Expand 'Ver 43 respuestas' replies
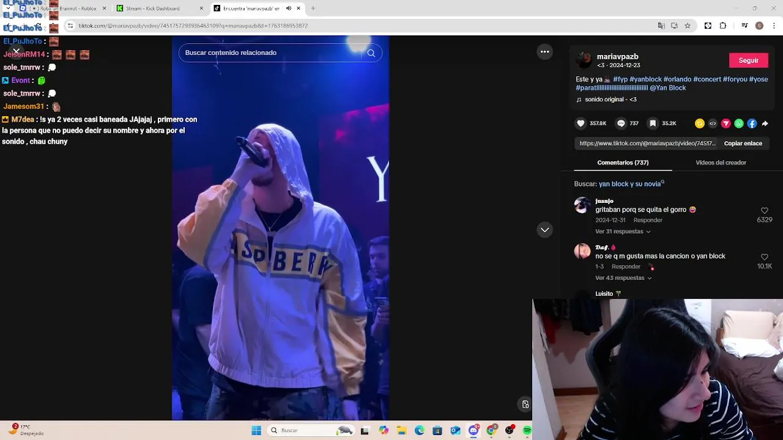 click(x=623, y=278)
